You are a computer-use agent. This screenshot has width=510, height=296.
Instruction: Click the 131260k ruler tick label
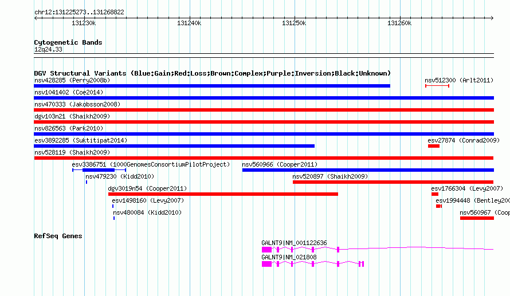[399, 23]
